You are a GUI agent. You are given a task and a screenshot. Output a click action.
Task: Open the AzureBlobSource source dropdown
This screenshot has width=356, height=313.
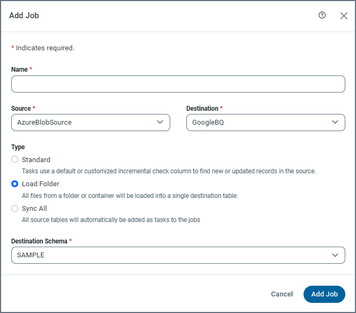pos(80,123)
